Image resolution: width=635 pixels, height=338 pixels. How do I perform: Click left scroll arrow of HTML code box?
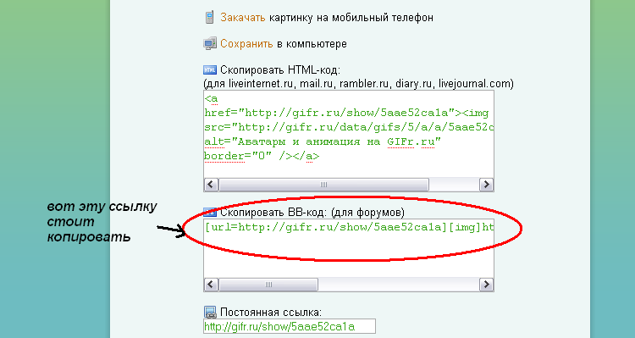point(211,185)
